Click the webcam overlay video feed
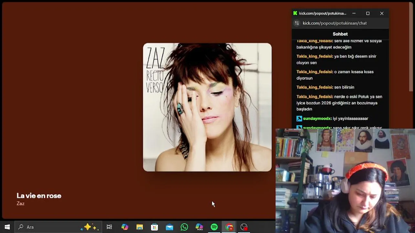This screenshot has height=233, width=415. coord(345,181)
